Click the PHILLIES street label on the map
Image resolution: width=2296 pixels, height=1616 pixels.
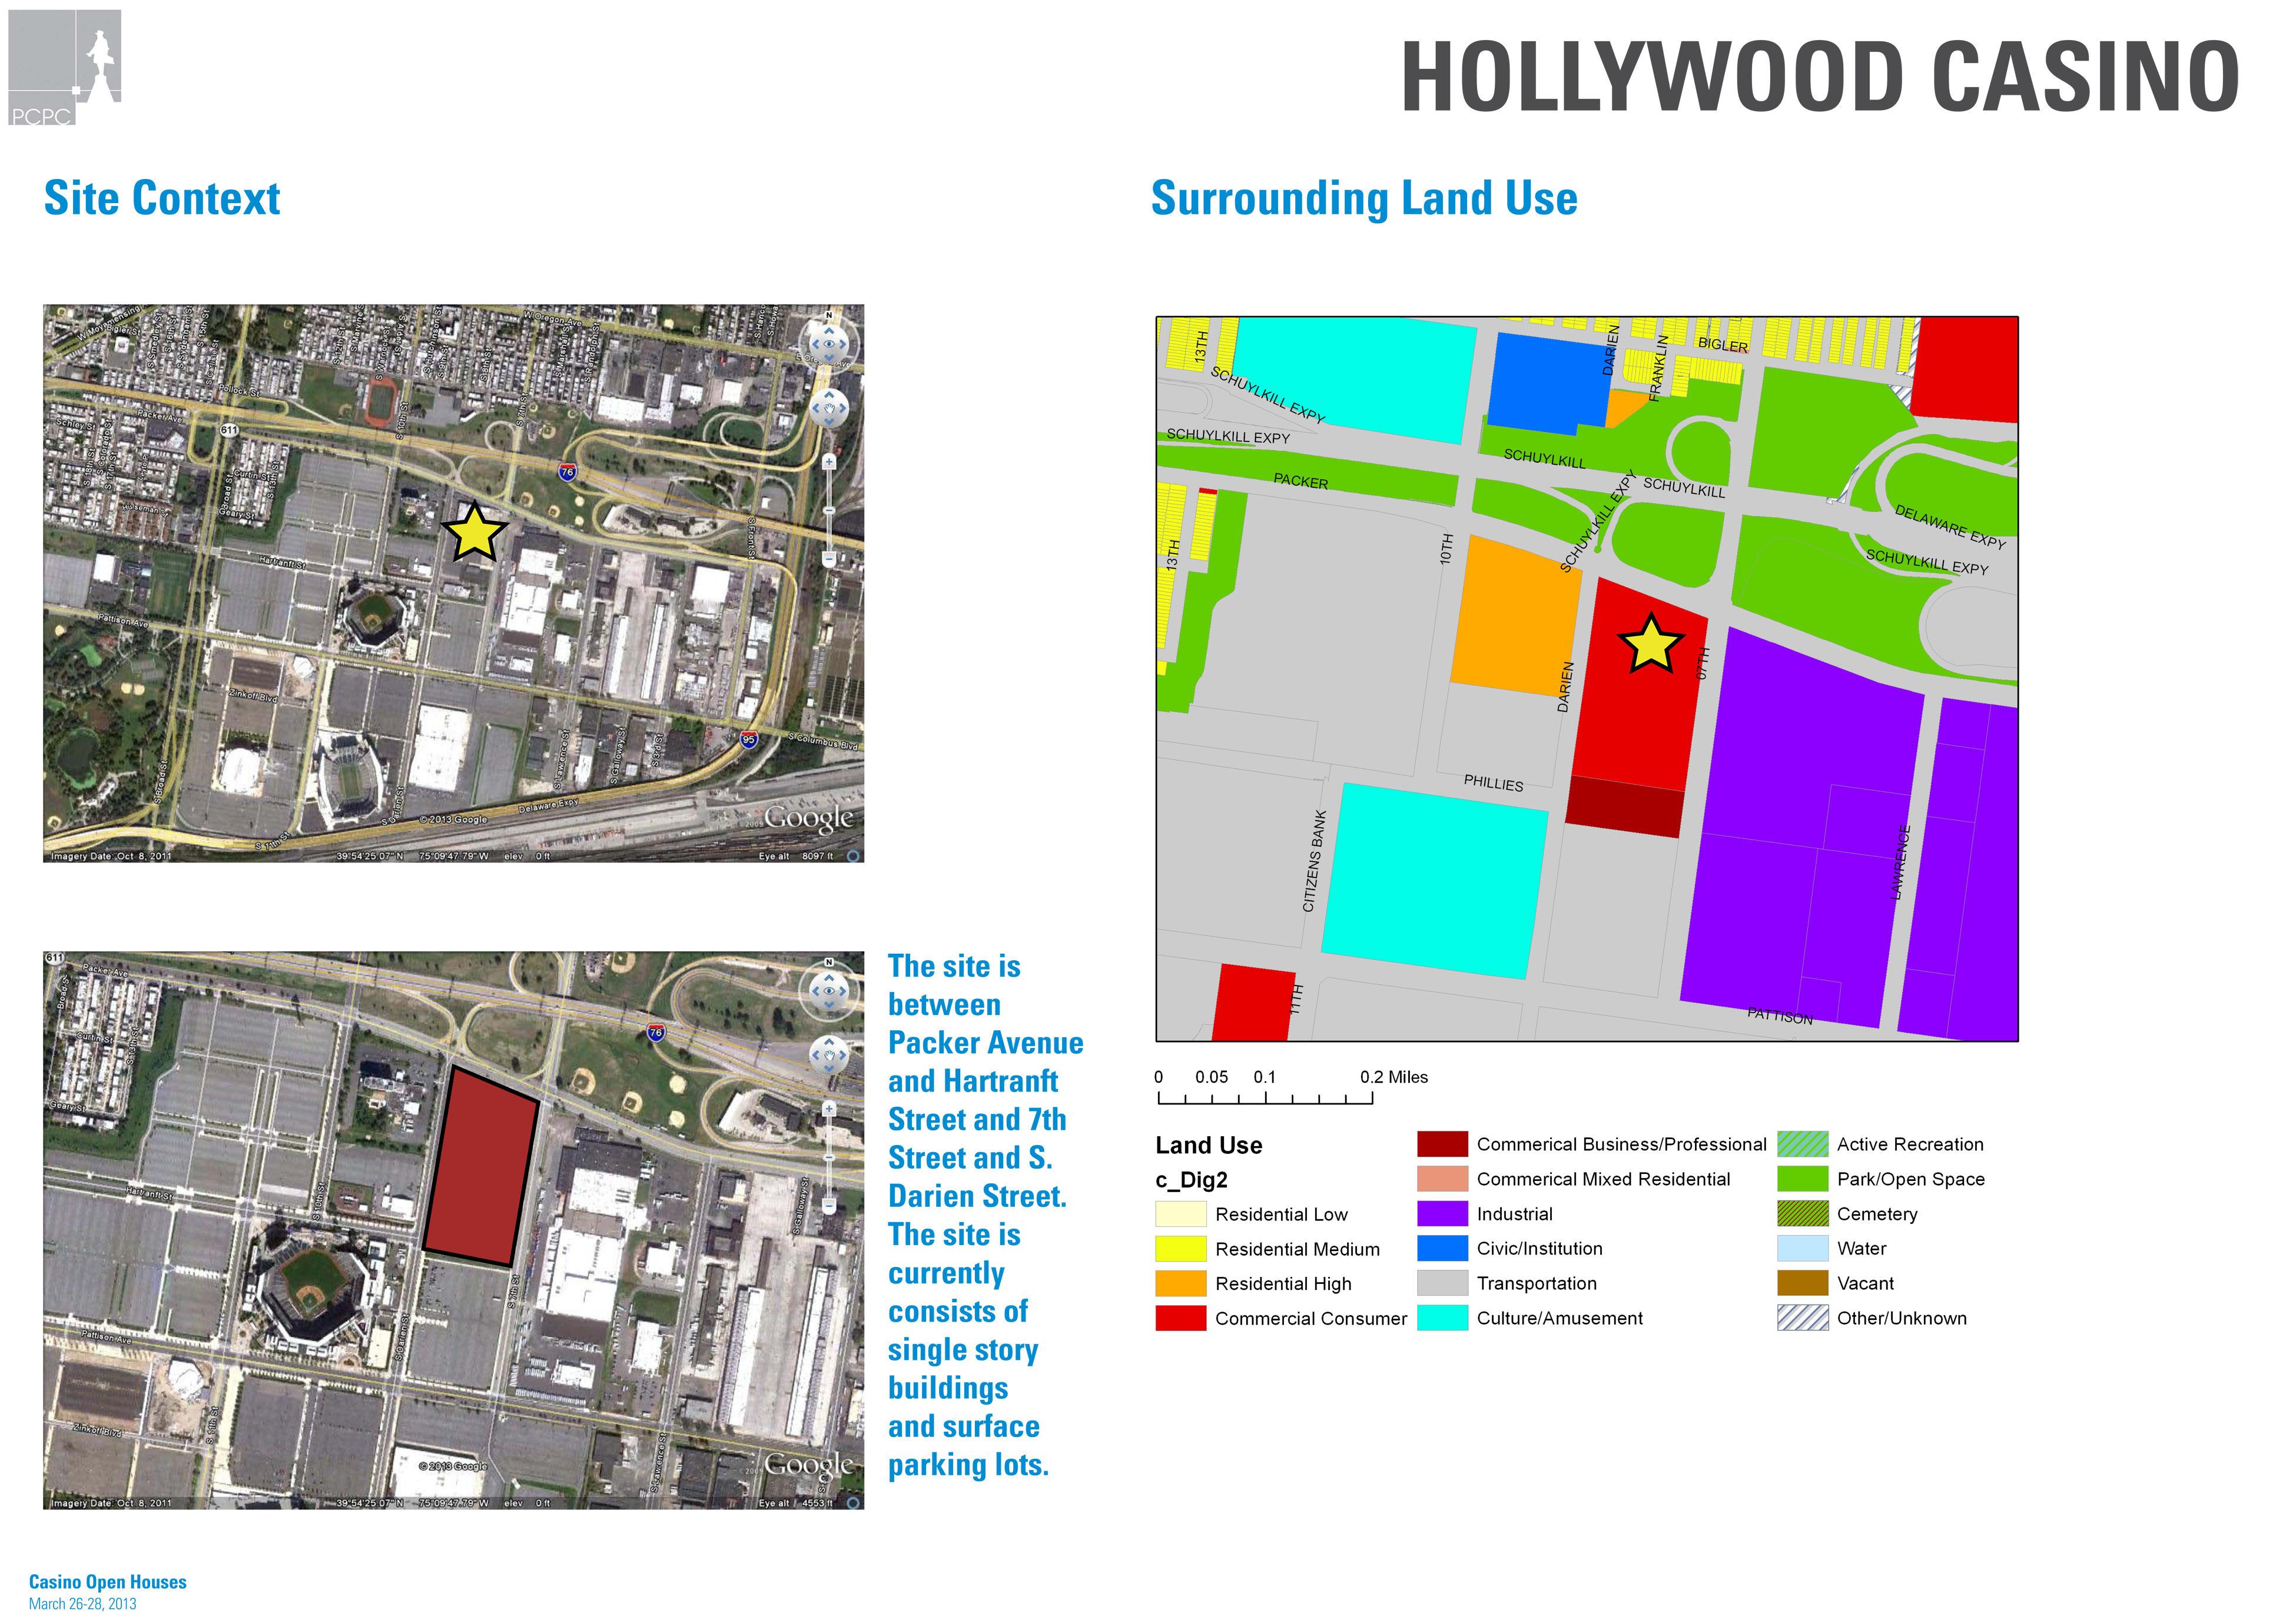coord(1493,783)
